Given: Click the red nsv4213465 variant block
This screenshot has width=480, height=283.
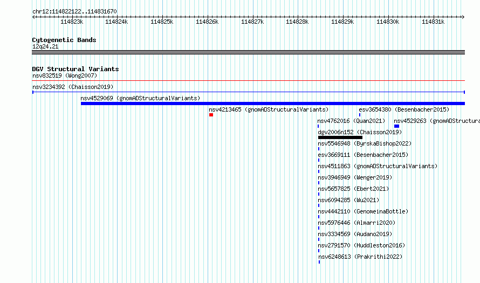Looking at the screenshot, I should (x=211, y=115).
